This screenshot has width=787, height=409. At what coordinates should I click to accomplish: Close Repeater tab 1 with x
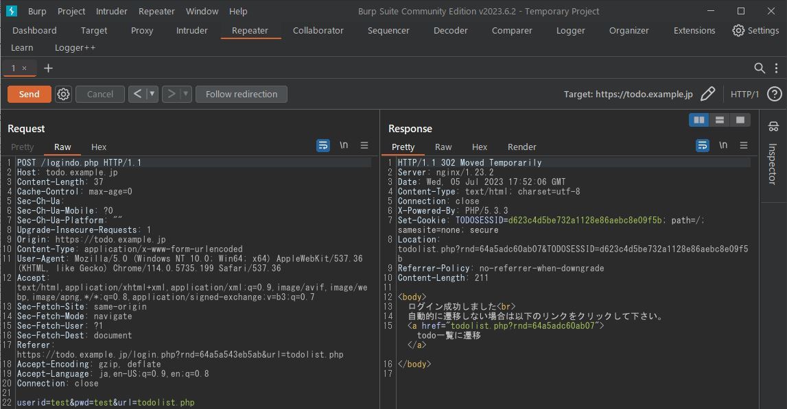pyautogui.click(x=24, y=69)
